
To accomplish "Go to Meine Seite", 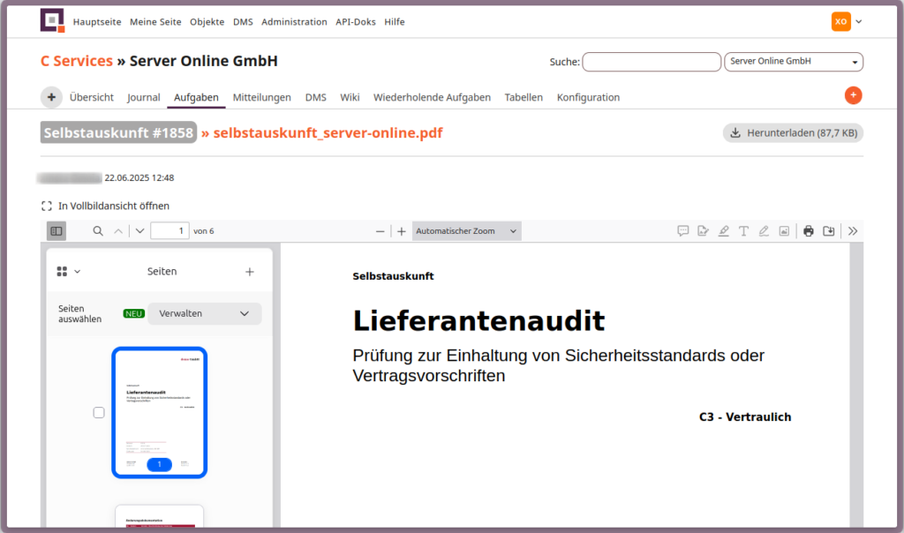I will 155,22.
